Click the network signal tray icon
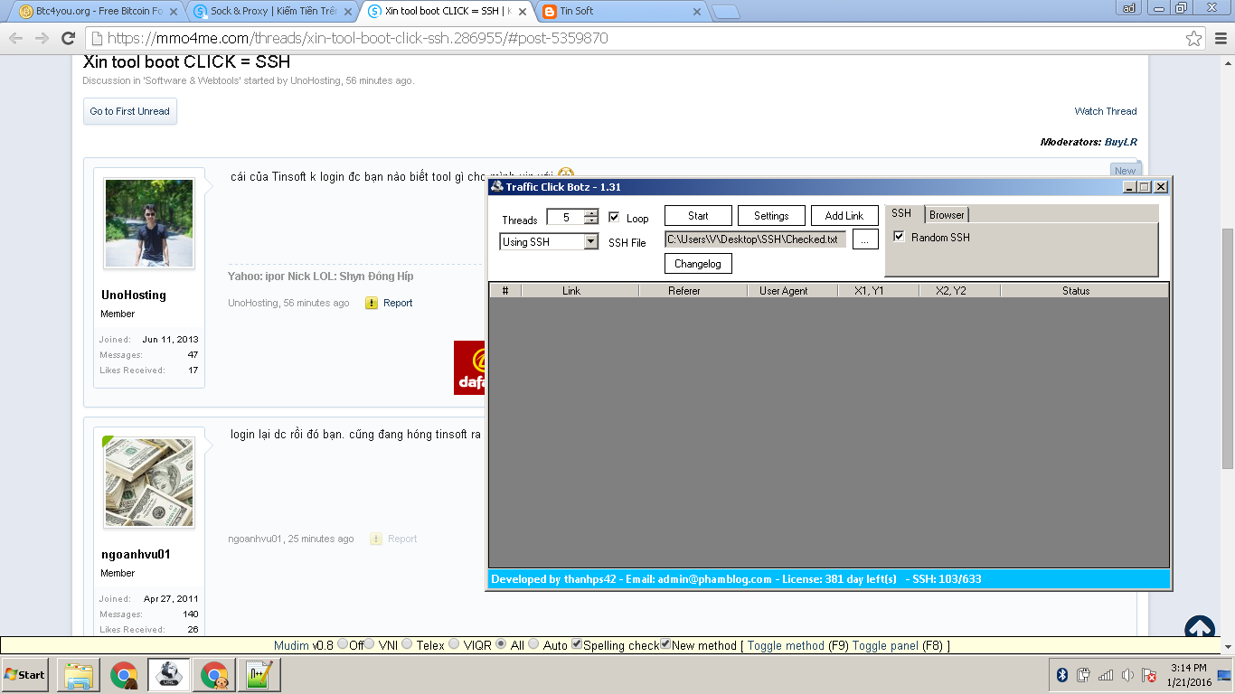Image resolution: width=1235 pixels, height=694 pixels. (x=1106, y=675)
